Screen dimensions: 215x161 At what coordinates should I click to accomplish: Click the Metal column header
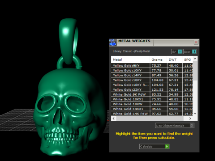(x=130, y=59)
